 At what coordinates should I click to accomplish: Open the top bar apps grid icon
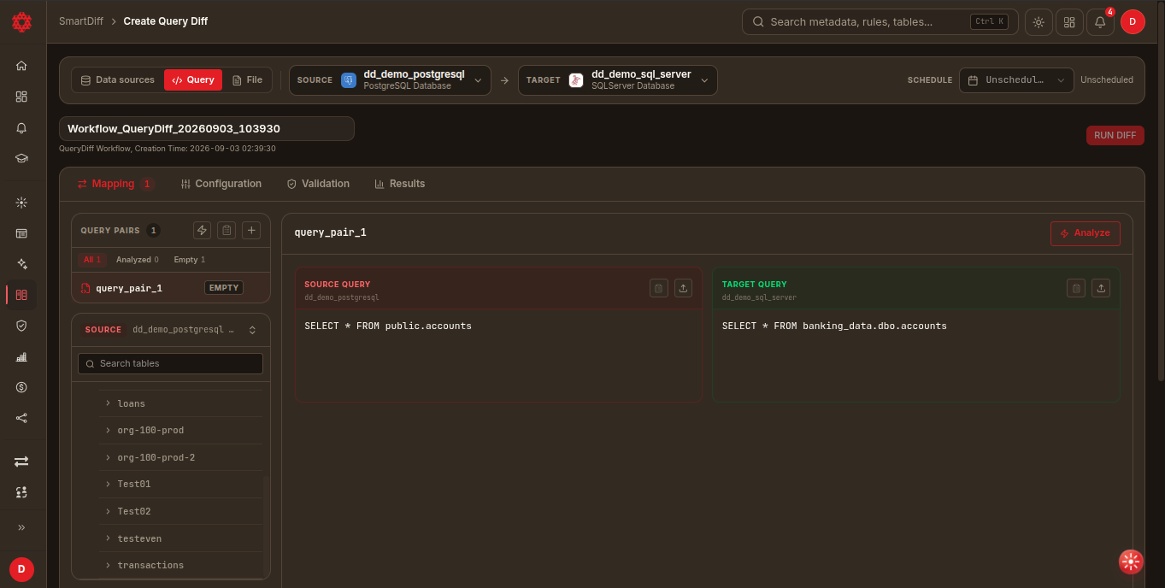pyautogui.click(x=1069, y=22)
